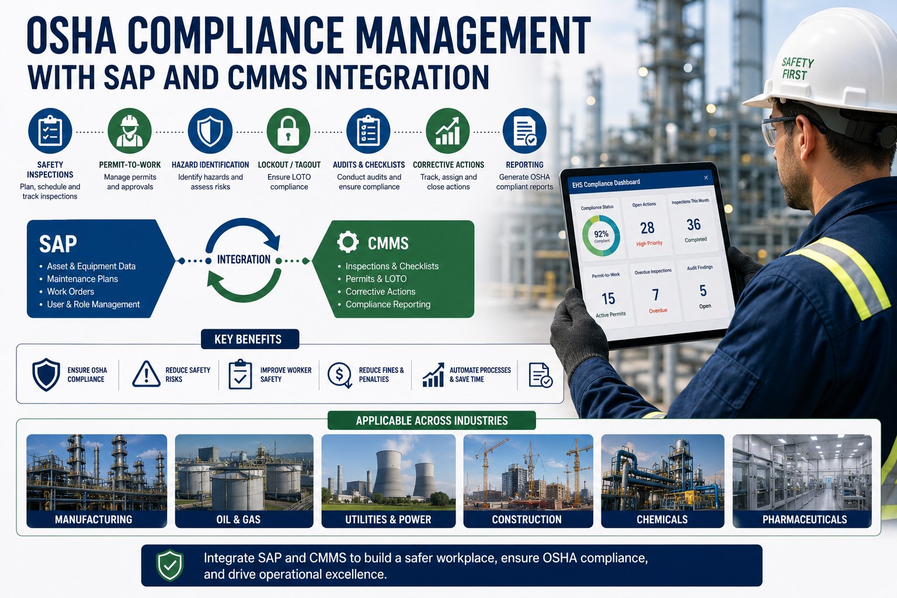This screenshot has height=598, width=897.
Task: Click "REDUCE SAFETY RISKS" label
Action: pyautogui.click(x=187, y=375)
